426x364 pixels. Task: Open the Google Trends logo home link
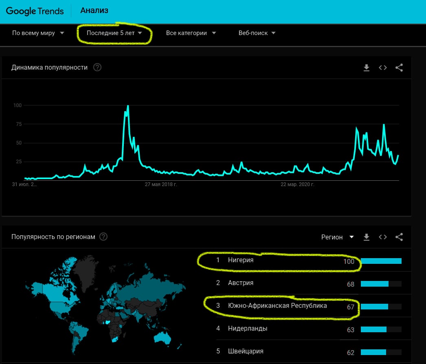[35, 11]
